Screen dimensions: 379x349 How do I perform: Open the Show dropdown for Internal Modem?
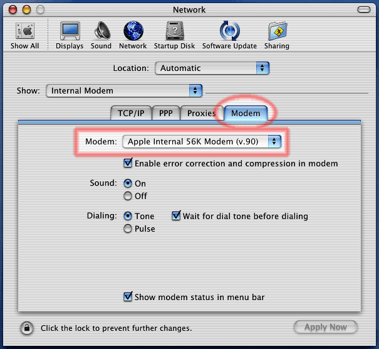tap(124, 90)
